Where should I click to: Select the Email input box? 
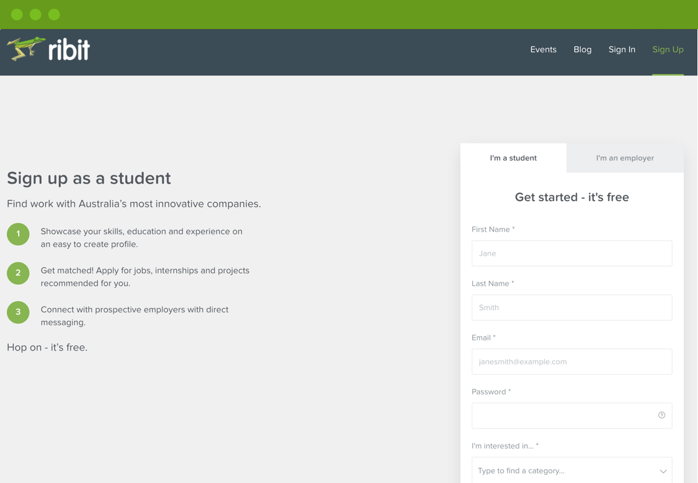[x=572, y=362]
